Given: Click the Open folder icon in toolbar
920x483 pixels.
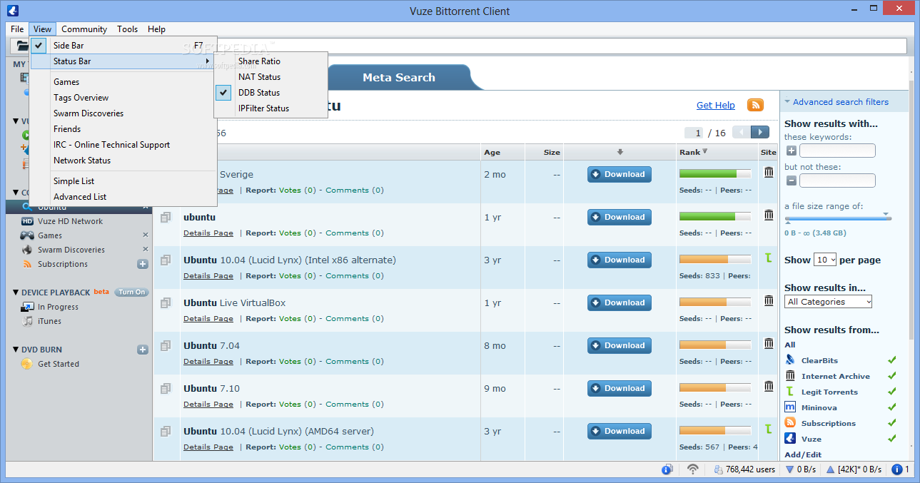Looking at the screenshot, I should (x=23, y=46).
